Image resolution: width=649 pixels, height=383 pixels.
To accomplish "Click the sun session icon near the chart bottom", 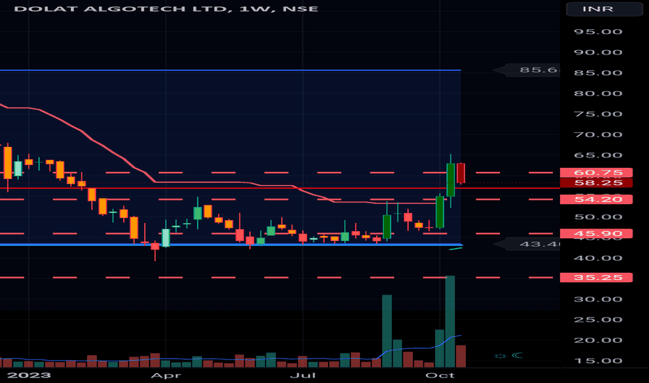I will tap(501, 356).
